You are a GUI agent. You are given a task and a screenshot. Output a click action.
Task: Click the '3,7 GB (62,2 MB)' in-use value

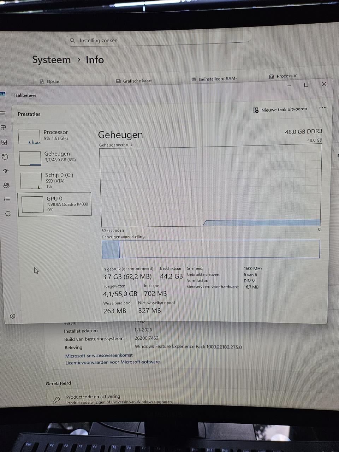click(127, 277)
